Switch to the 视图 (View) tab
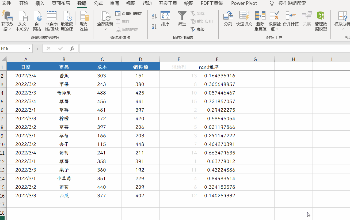This screenshot has width=350, height=220. (x=131, y=3)
